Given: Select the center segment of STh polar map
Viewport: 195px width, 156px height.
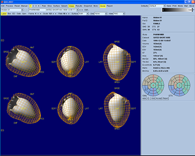Looking at the screenshot, I should (179, 85).
